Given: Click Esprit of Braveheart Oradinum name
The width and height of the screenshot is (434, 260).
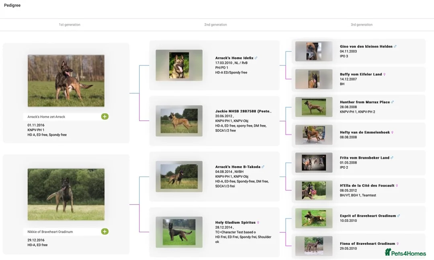Looking at the screenshot, I should pos(368,216).
